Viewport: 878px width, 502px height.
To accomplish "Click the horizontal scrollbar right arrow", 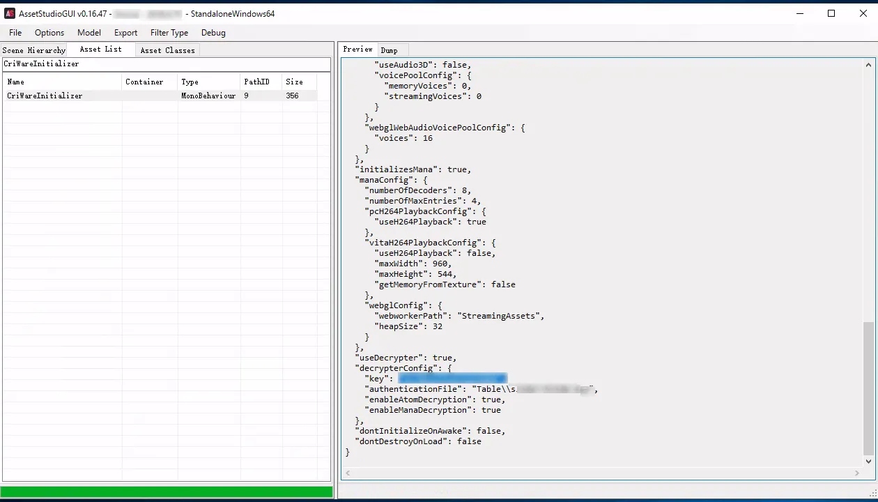I will pyautogui.click(x=857, y=473).
